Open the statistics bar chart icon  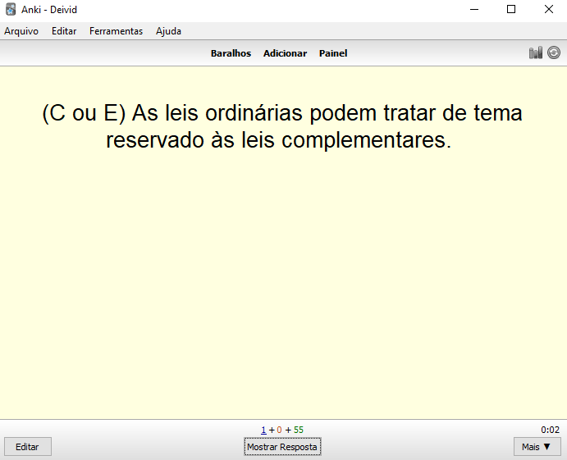pos(536,52)
